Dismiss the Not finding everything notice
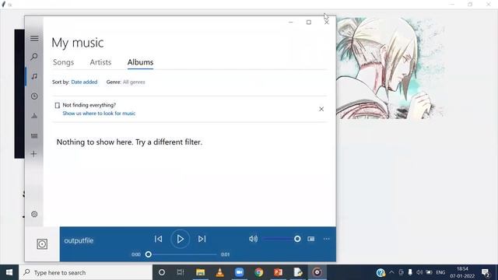This screenshot has height=280, width=498. tap(321, 109)
